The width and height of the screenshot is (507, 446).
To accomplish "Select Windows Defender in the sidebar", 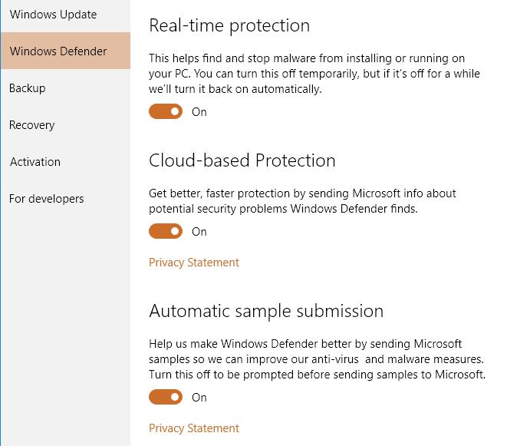I will (58, 51).
